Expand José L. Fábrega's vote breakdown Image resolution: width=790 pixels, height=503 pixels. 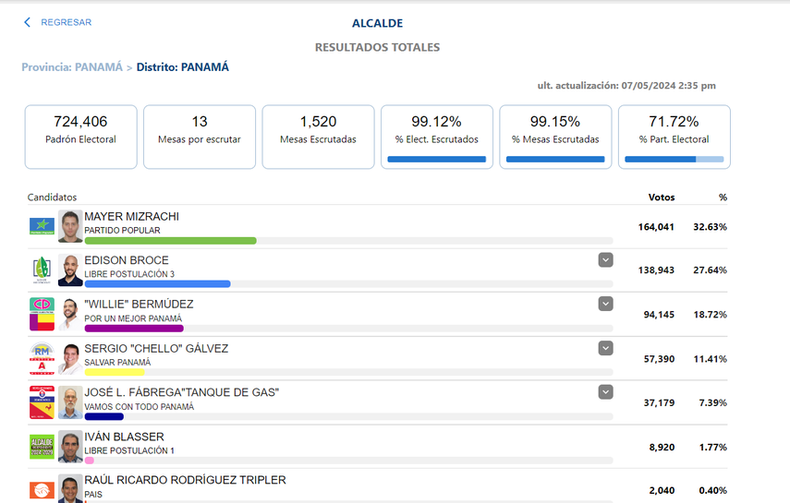[605, 392]
